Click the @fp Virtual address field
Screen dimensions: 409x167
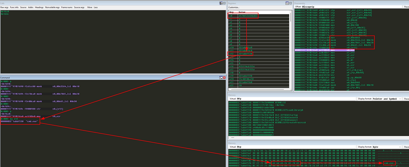point(296,99)
